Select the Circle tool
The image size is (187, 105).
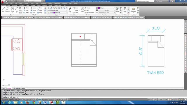[x=12, y=9]
